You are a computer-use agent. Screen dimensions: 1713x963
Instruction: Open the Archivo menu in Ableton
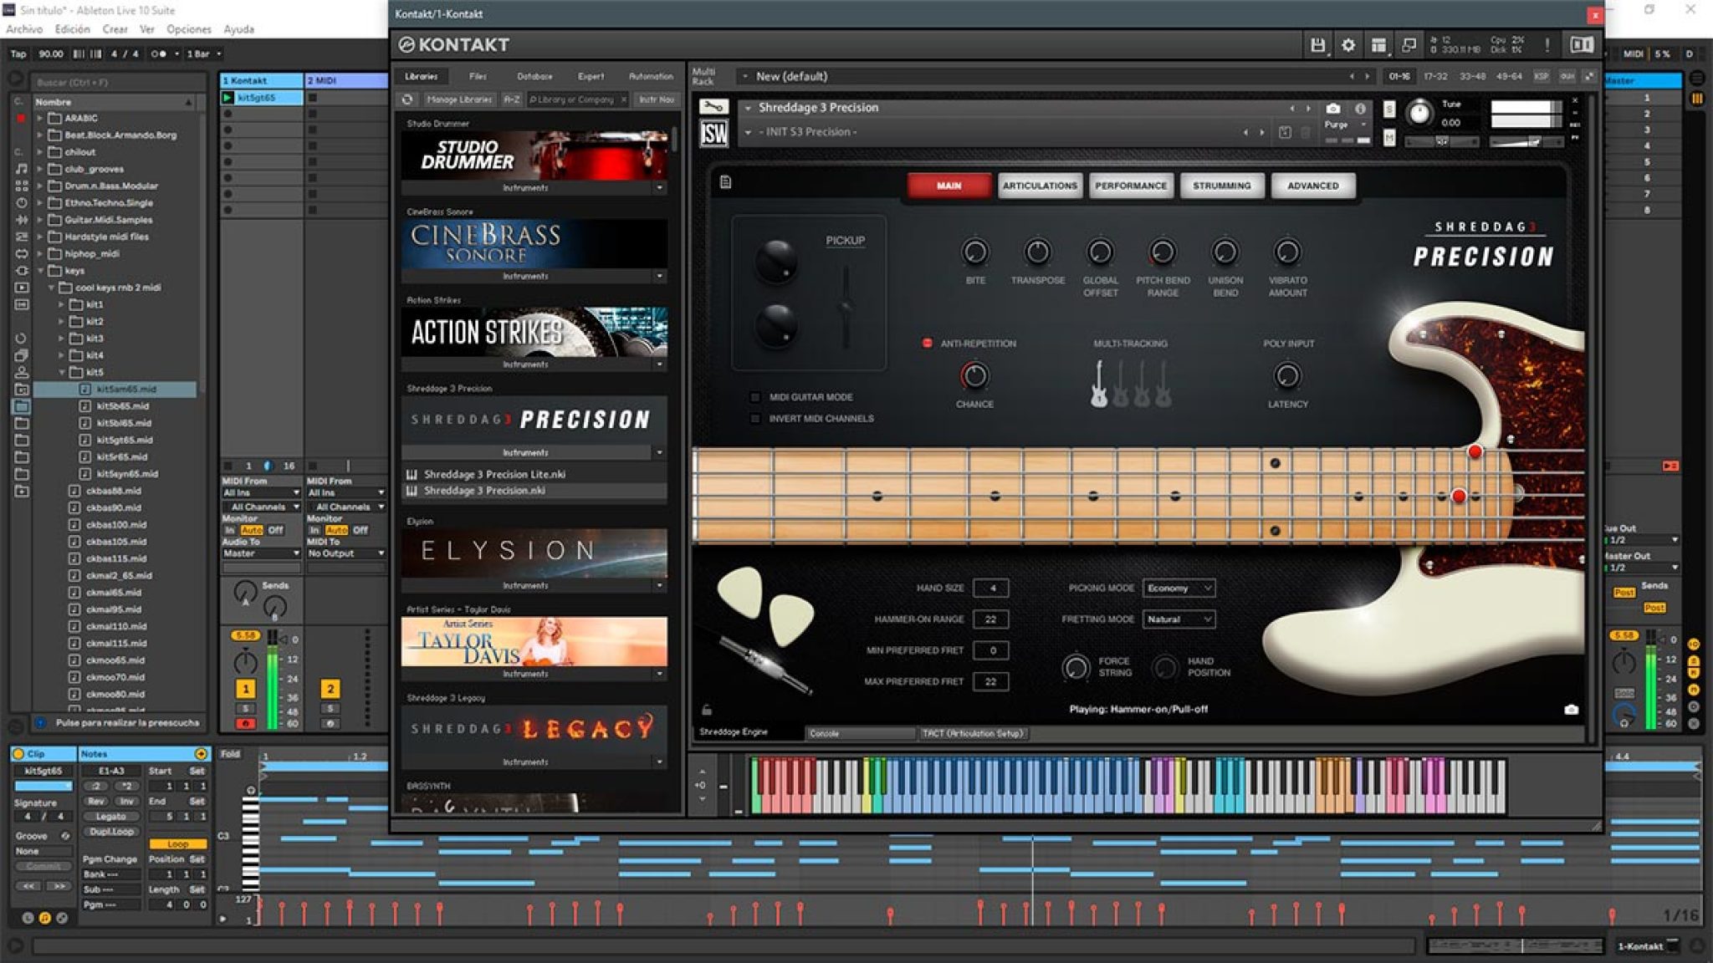coord(24,29)
